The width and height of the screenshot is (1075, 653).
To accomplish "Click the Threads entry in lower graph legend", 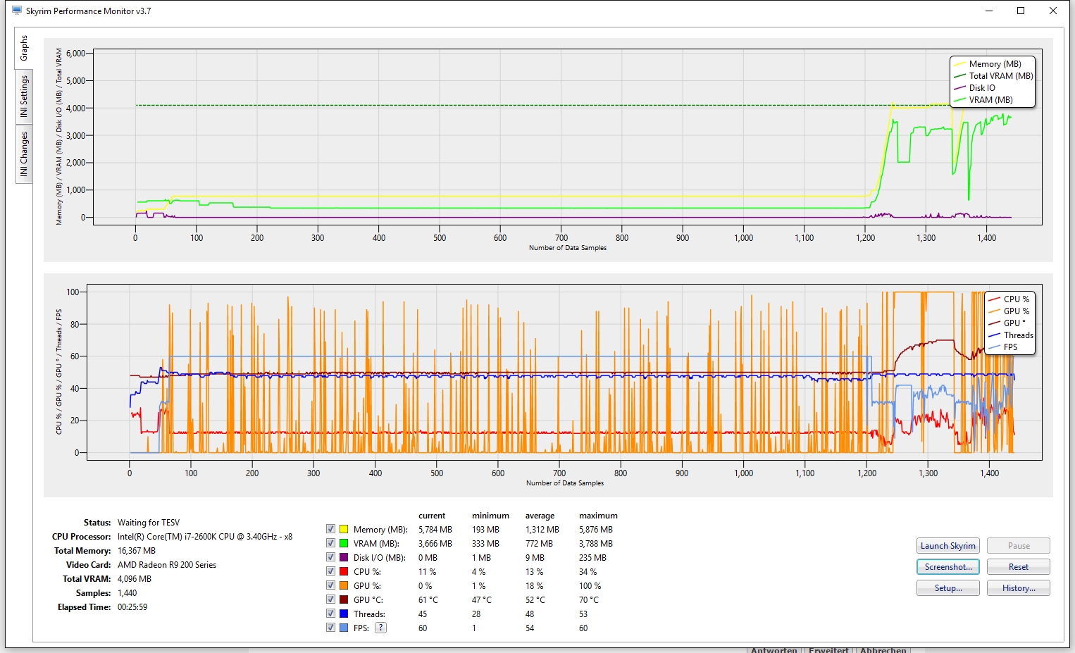I will pos(1019,335).
